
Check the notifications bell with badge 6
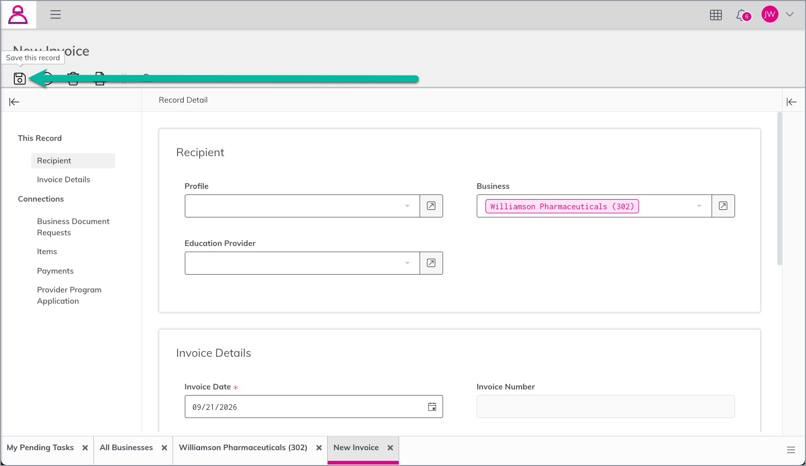tap(743, 15)
